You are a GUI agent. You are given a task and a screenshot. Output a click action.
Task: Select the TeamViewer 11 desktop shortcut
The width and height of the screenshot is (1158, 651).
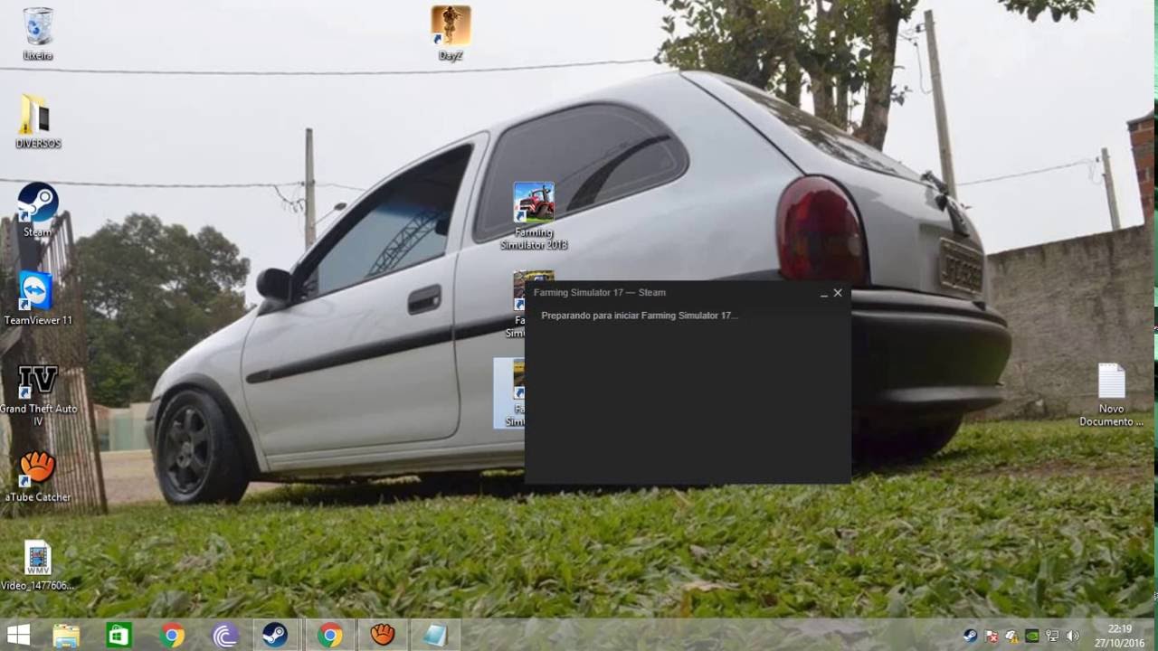(x=38, y=298)
